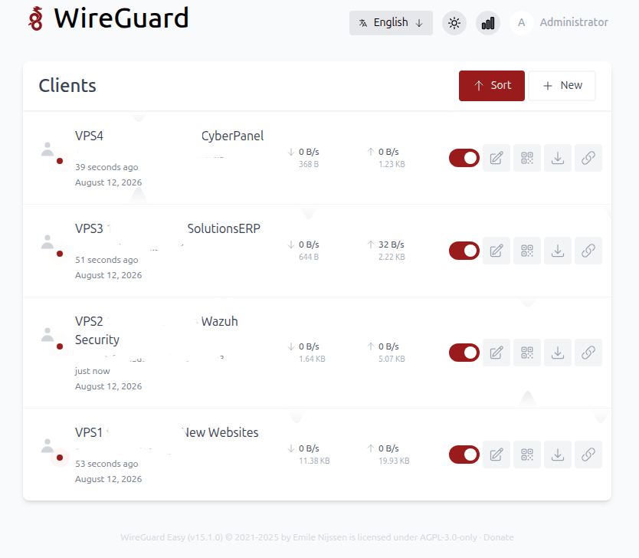Click the VPS3 client avatar icon
Image resolution: width=639 pixels, height=558 pixels.
(48, 242)
